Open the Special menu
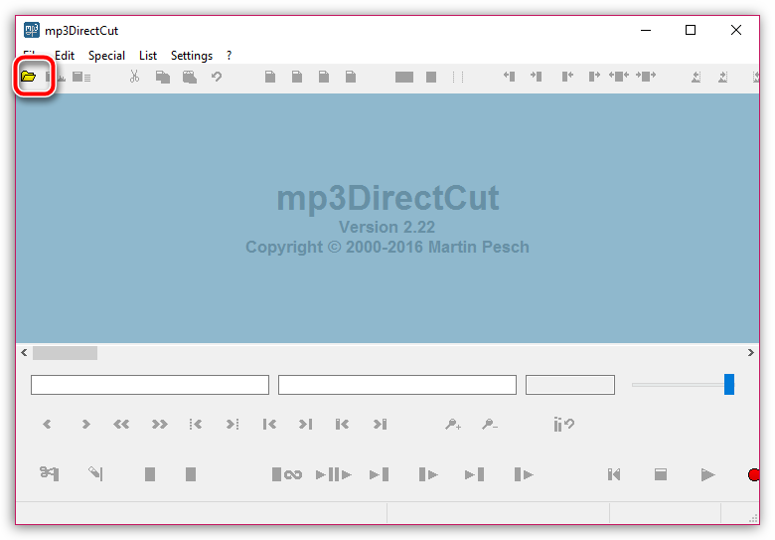 106,56
